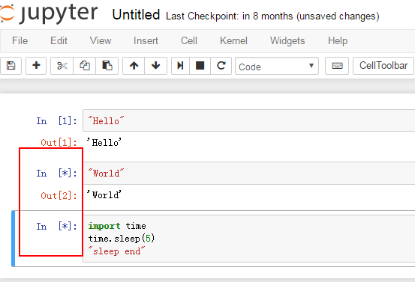Click the Out[2] prompt label
415x282 pixels.
(x=59, y=195)
